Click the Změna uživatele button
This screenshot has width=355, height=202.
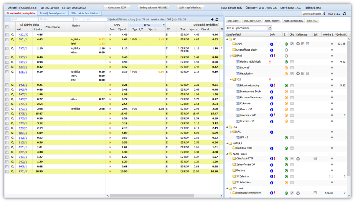point(312,14)
